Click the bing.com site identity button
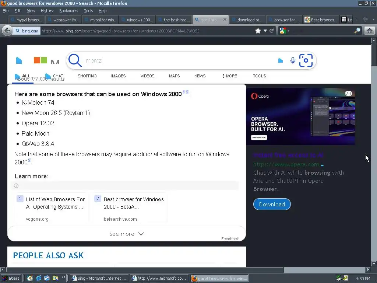Screen dimensions: 377x283 tap(27, 31)
